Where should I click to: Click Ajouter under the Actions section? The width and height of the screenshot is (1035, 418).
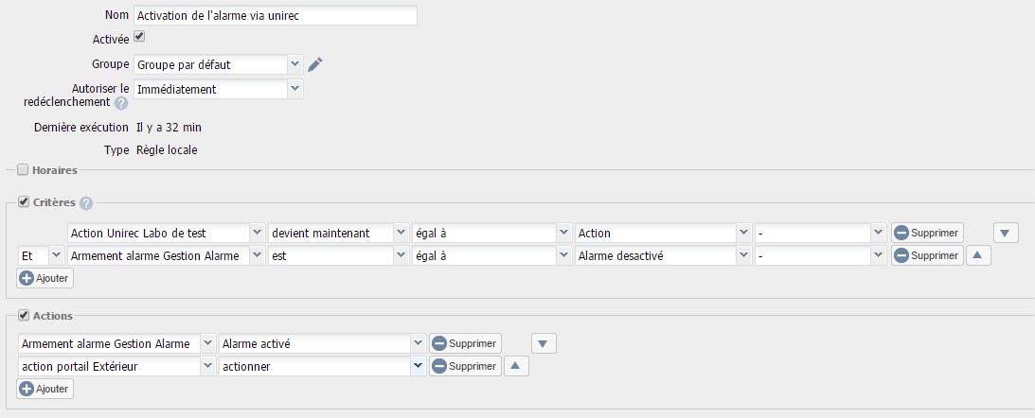[45, 389]
